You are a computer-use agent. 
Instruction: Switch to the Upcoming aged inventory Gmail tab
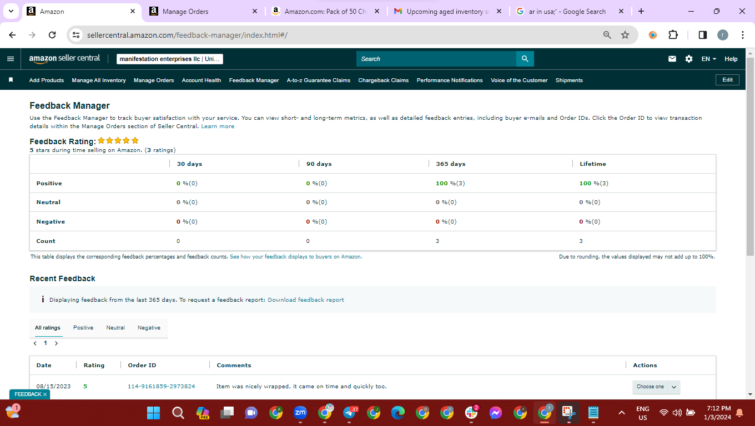pos(447,11)
